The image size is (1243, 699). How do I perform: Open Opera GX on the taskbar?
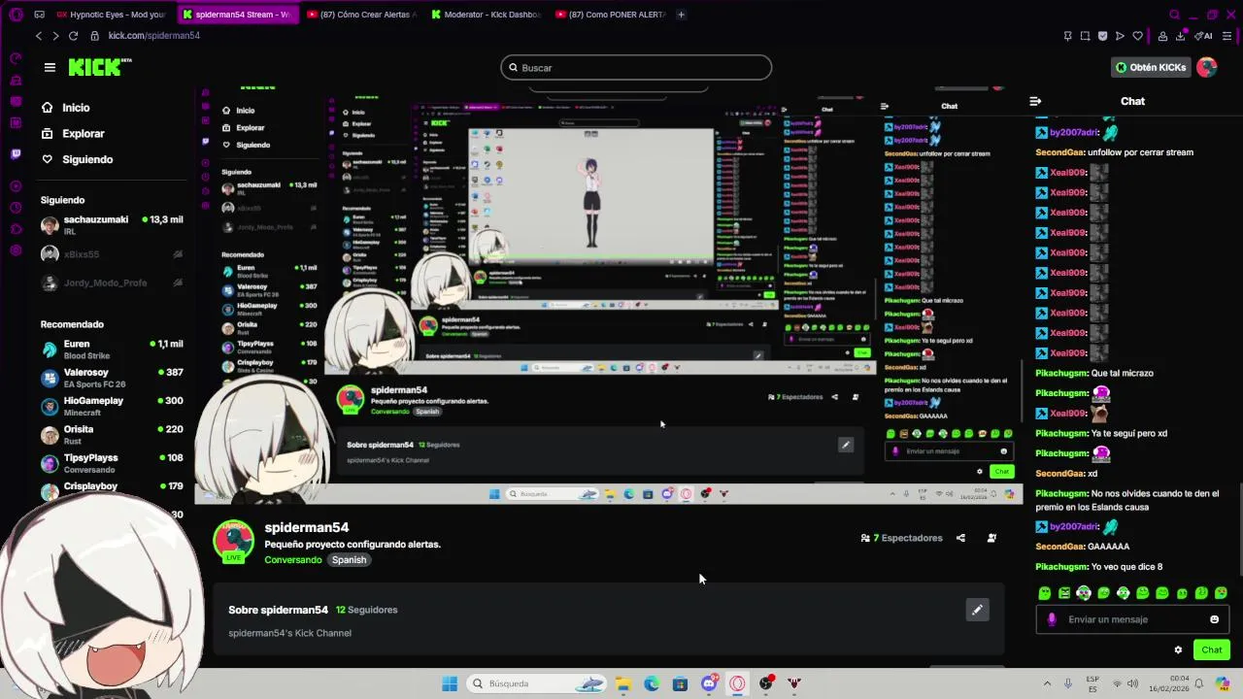click(737, 683)
